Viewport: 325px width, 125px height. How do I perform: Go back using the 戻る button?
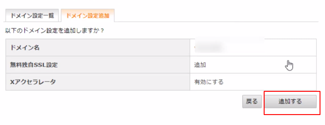click(252, 101)
